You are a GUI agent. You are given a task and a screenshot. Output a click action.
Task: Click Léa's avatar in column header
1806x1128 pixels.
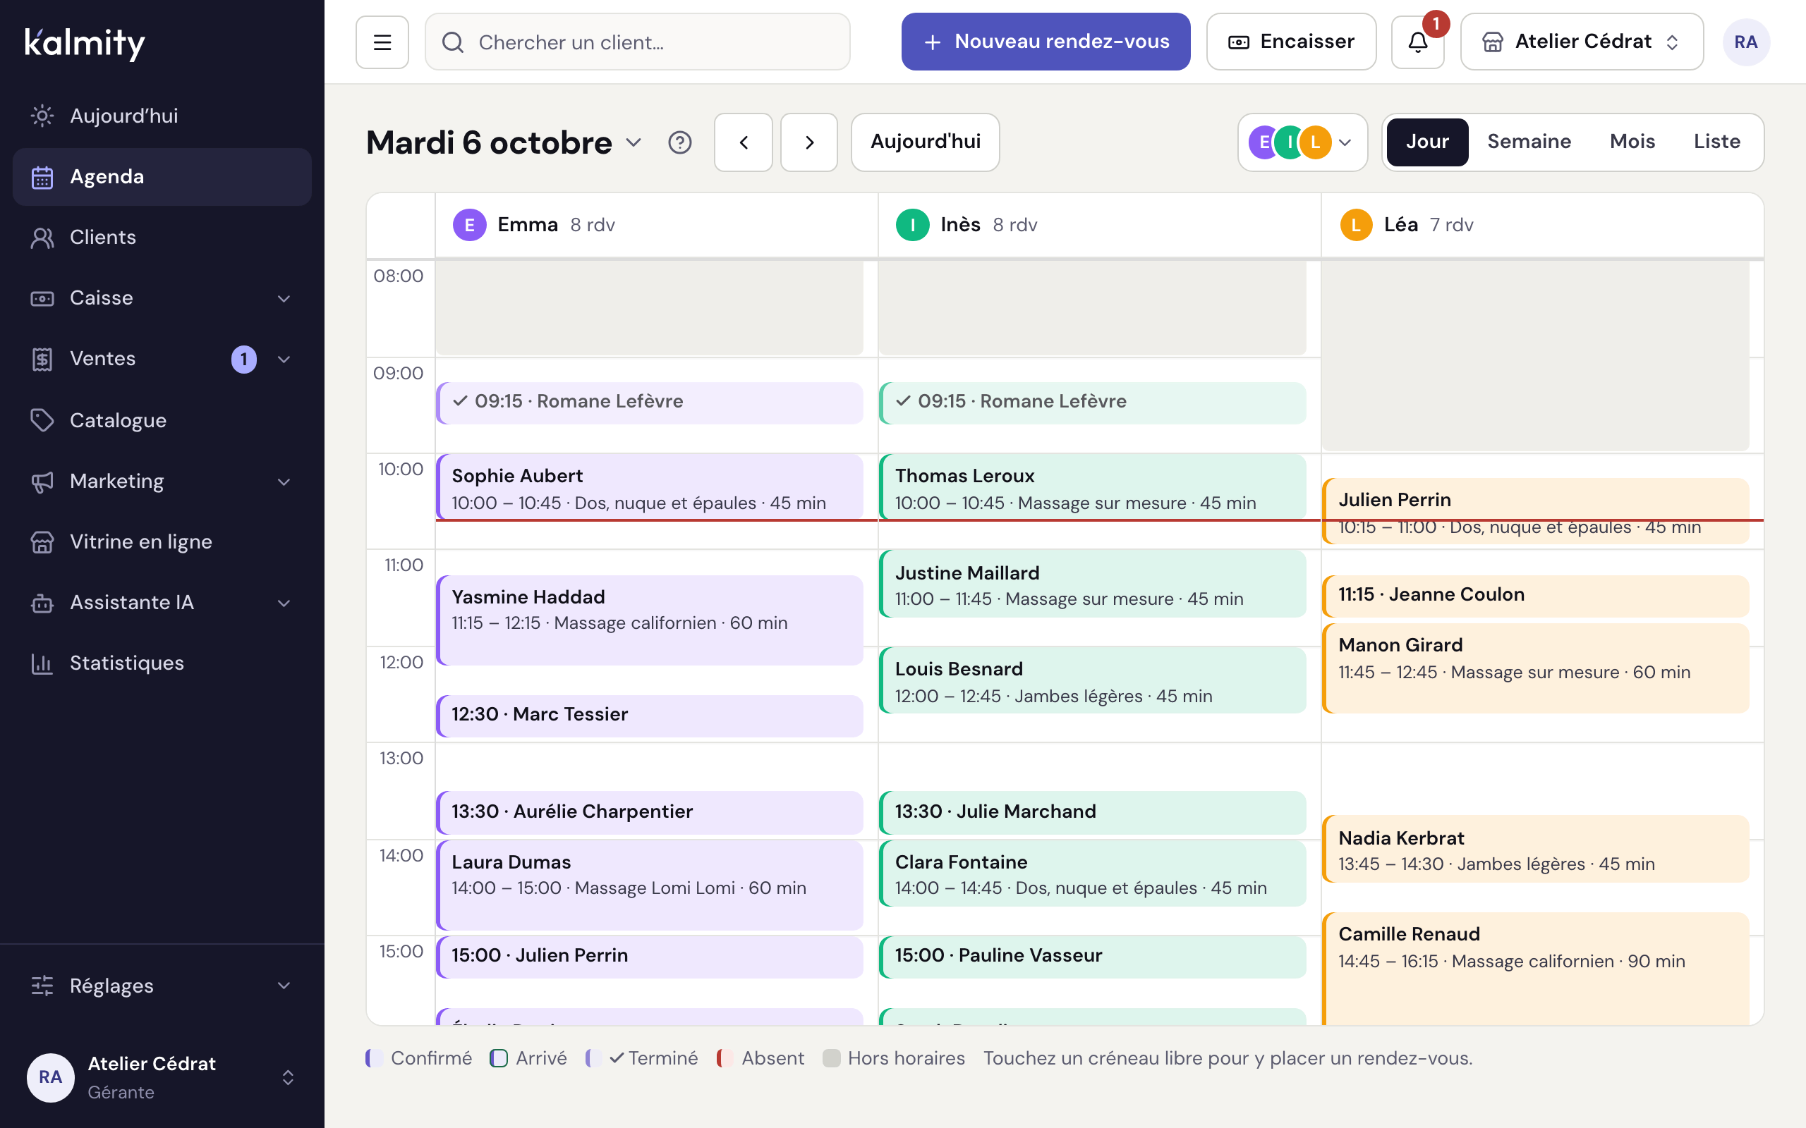tap(1356, 225)
